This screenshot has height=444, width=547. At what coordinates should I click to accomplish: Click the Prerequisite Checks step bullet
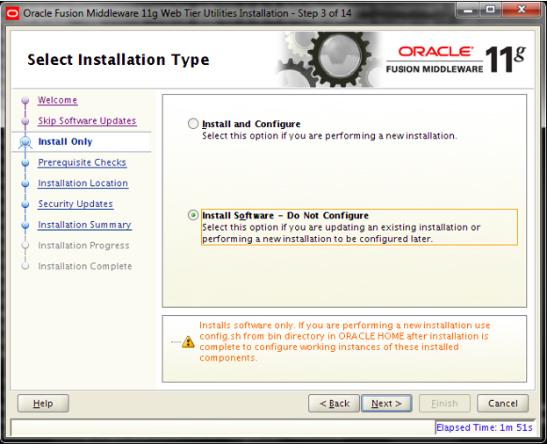[x=25, y=162]
